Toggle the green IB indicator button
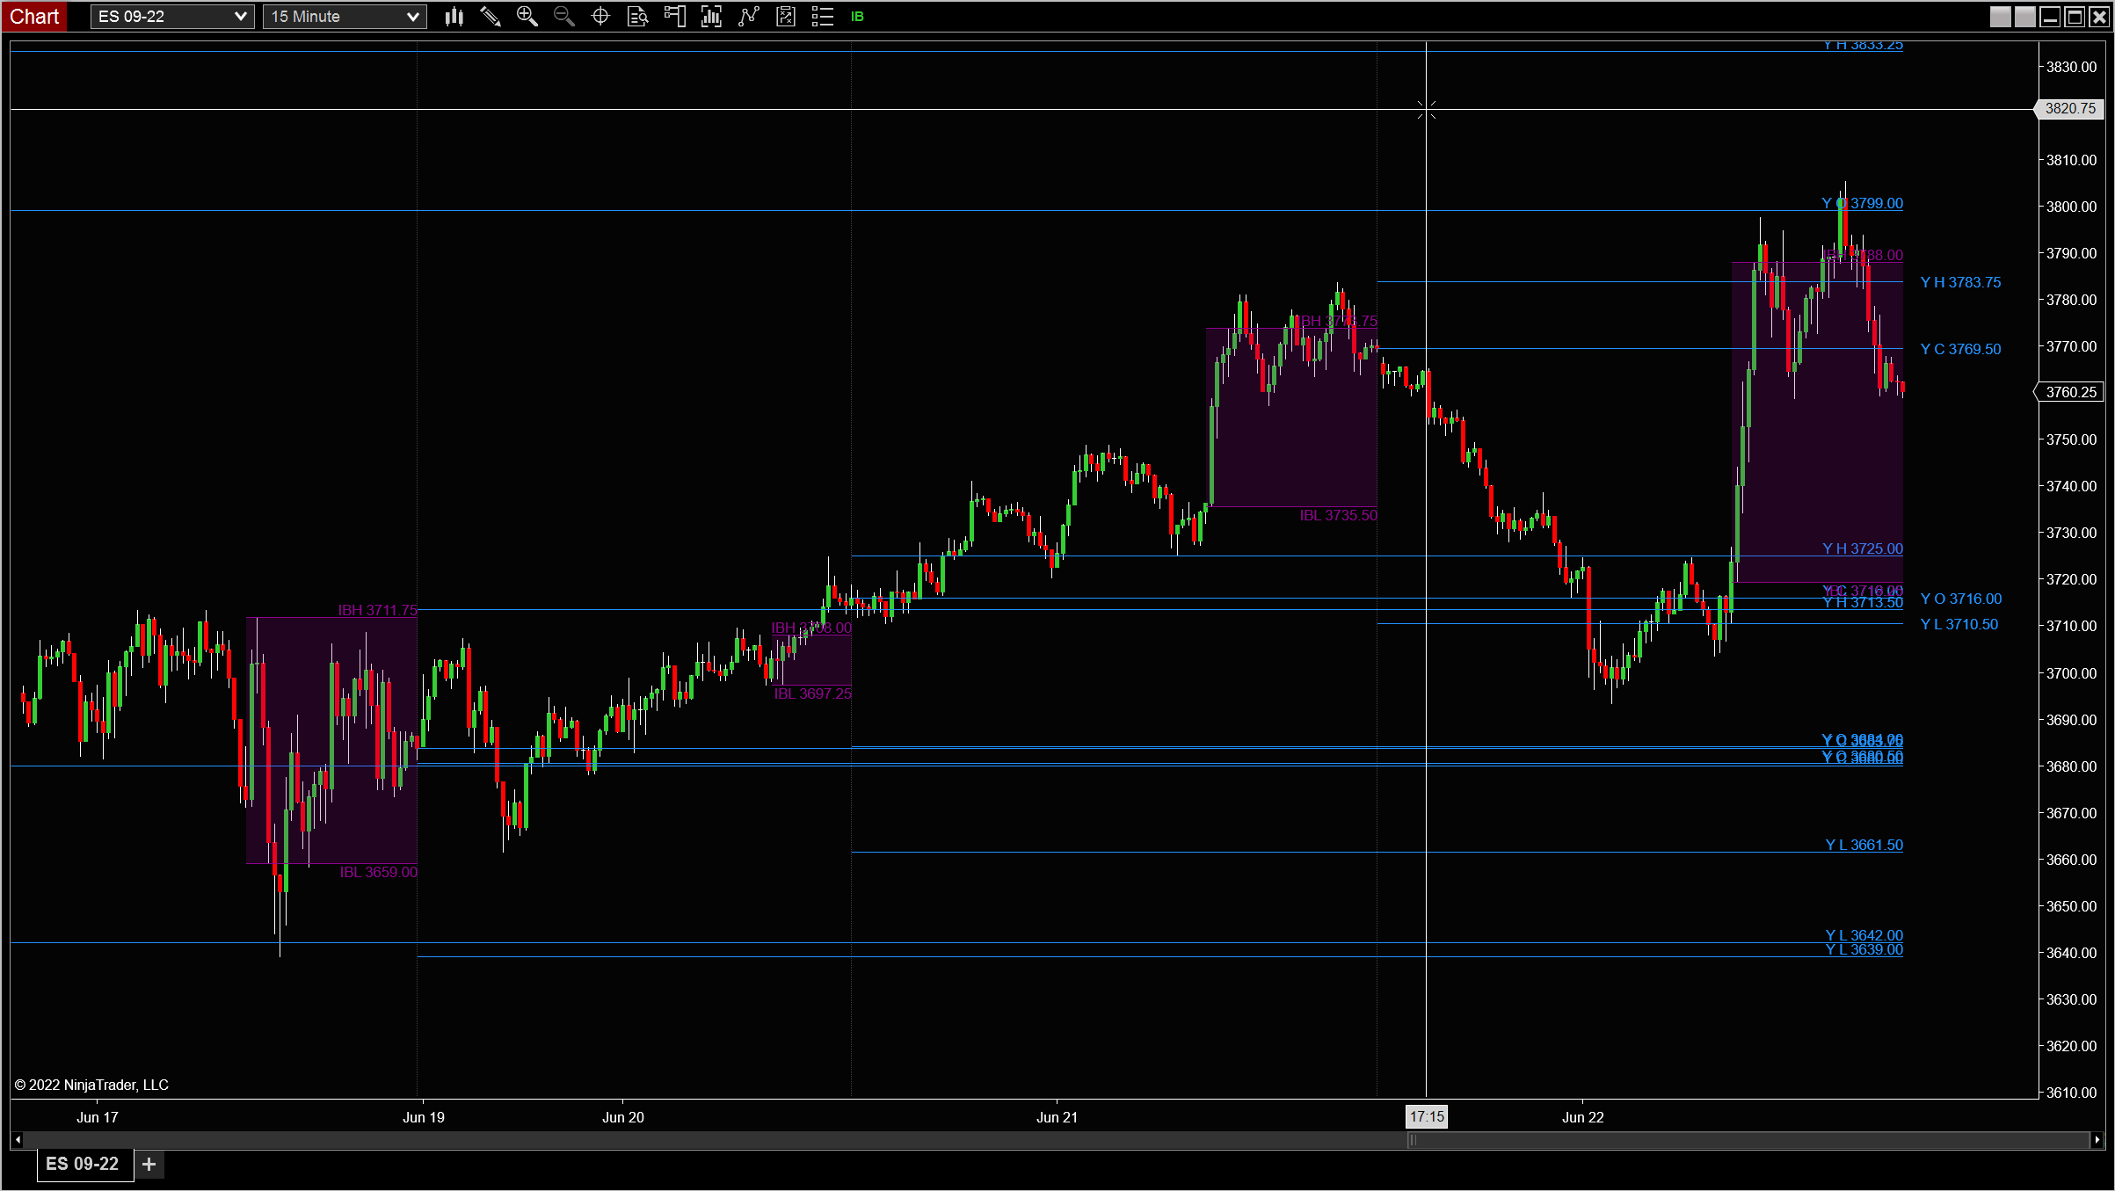This screenshot has width=2115, height=1191. 857,17
